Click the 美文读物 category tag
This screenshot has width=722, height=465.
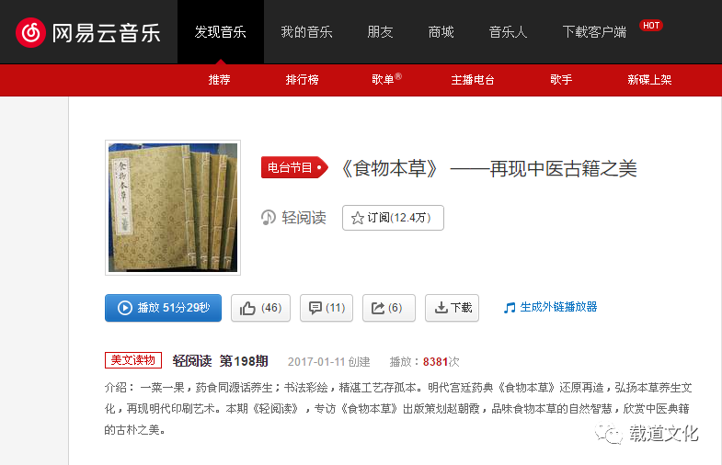[133, 360]
